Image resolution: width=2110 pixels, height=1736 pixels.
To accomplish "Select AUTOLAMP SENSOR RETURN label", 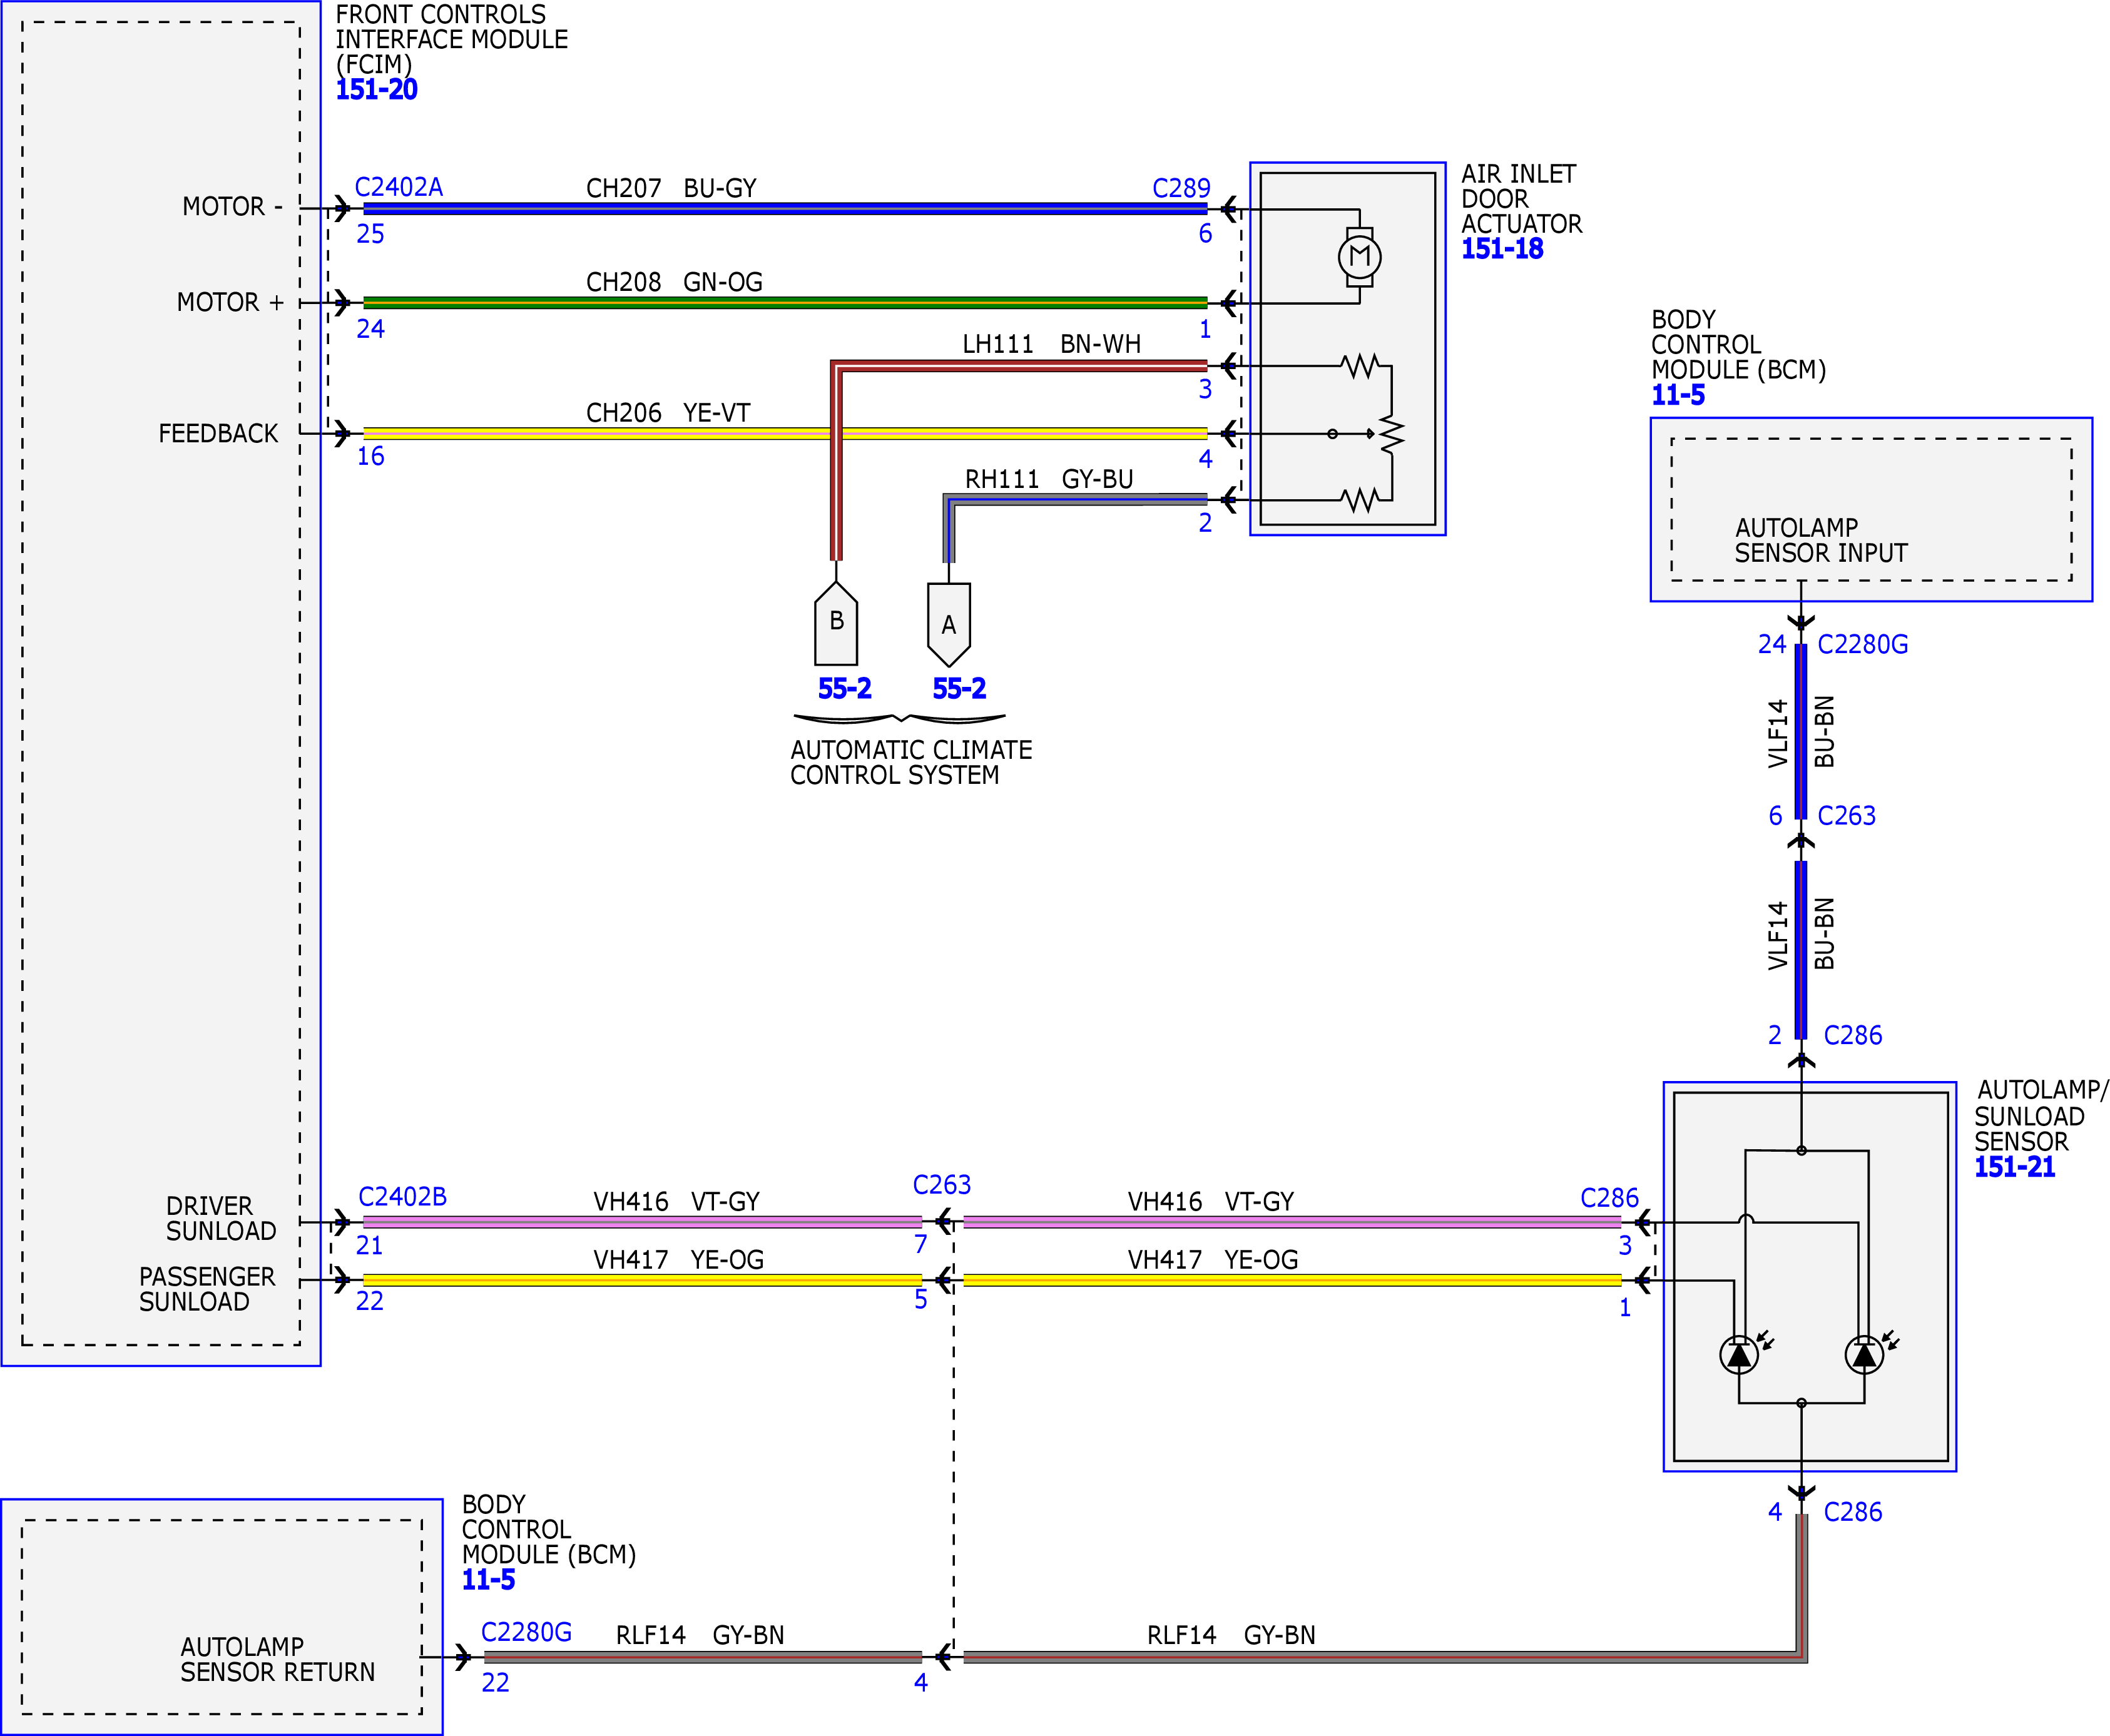I will (277, 1659).
